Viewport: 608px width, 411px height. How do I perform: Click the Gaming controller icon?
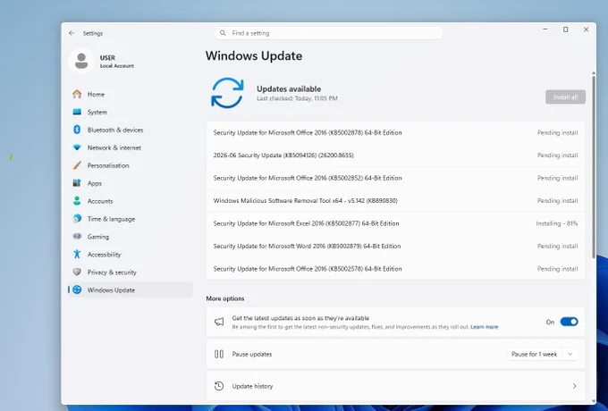coord(77,236)
